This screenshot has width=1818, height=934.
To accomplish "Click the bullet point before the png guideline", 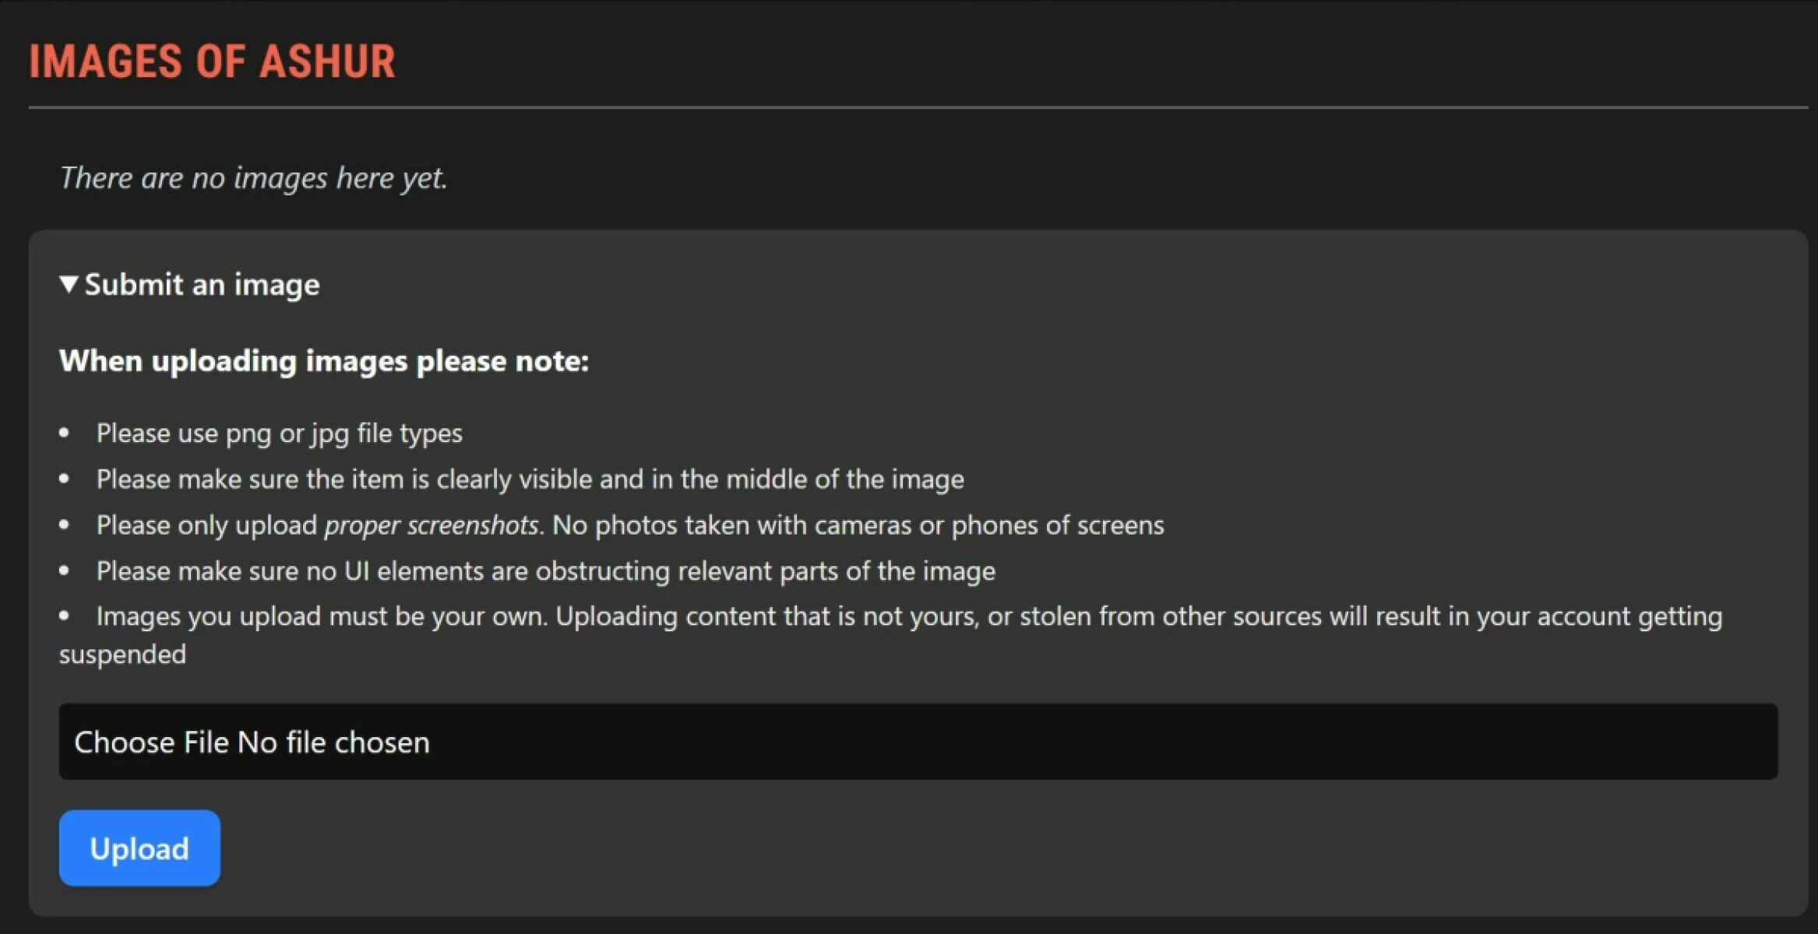I will (x=65, y=433).
